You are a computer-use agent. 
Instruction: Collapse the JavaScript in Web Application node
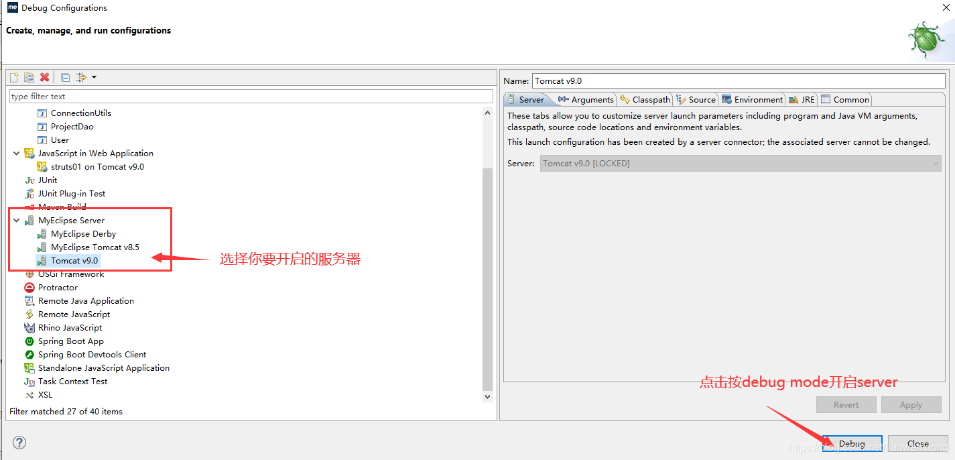click(16, 153)
